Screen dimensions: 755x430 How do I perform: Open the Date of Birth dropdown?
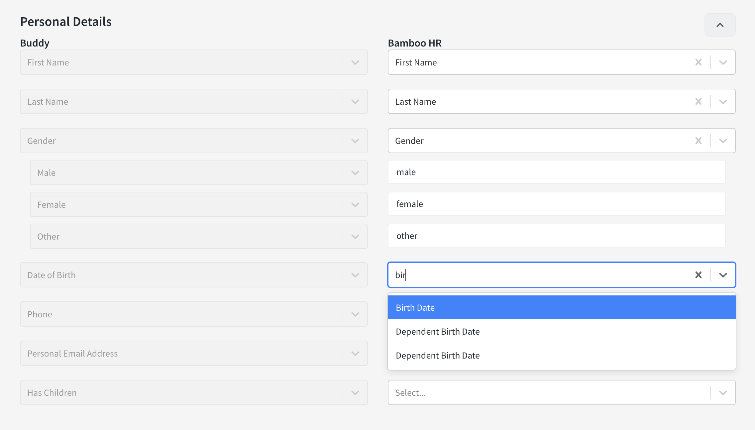coord(354,275)
